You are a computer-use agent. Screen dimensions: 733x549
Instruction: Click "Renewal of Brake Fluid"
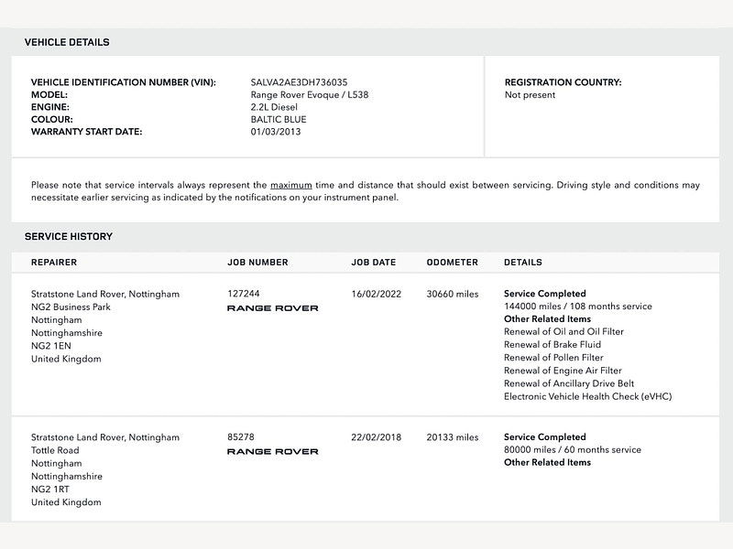pyautogui.click(x=552, y=345)
